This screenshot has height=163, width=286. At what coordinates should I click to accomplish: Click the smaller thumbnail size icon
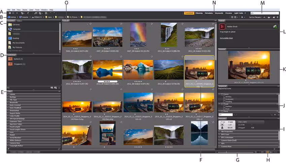tap(216, 152)
